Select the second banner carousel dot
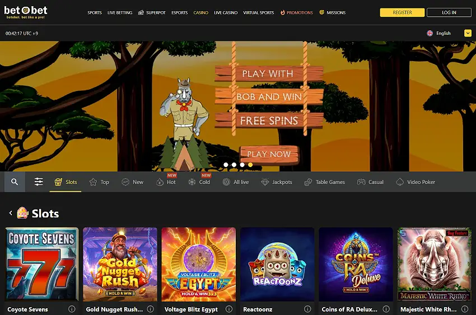Viewport: 476px width, 315px height. pyautogui.click(x=234, y=165)
